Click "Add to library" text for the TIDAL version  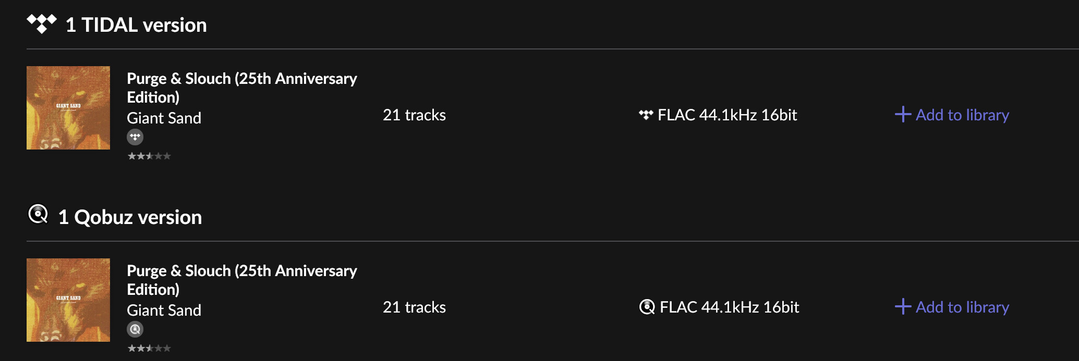click(x=962, y=115)
